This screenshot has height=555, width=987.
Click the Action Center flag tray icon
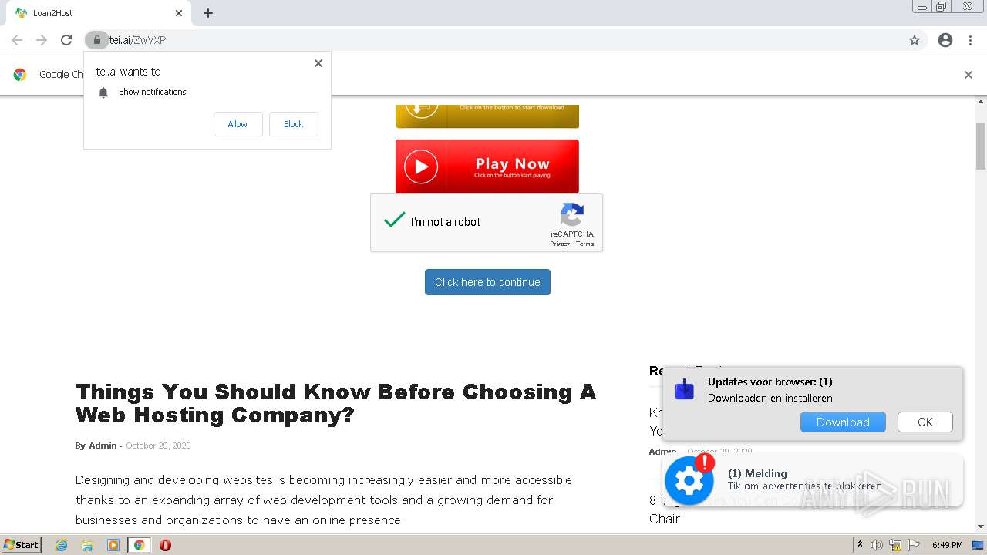[914, 545]
